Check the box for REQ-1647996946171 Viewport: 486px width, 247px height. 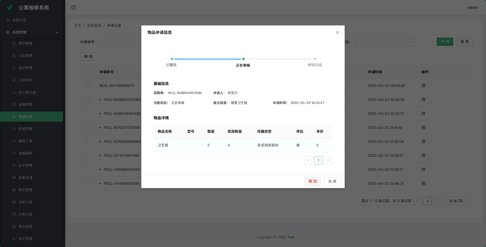coord(88,86)
